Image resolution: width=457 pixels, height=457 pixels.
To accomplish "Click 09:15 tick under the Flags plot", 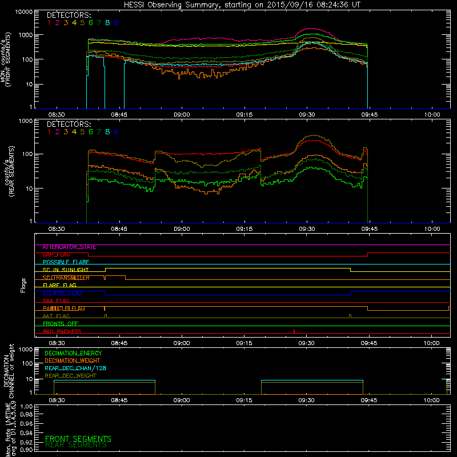I will click(x=244, y=343).
